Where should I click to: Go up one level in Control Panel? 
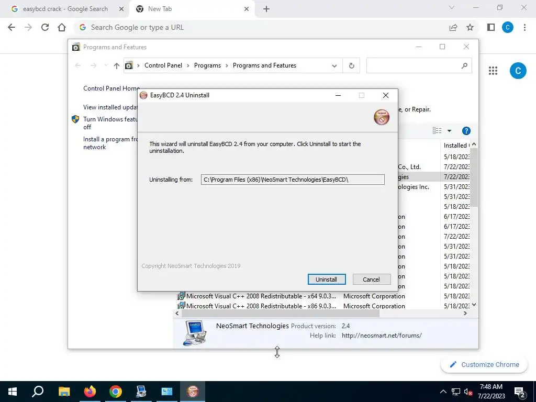[x=117, y=65]
